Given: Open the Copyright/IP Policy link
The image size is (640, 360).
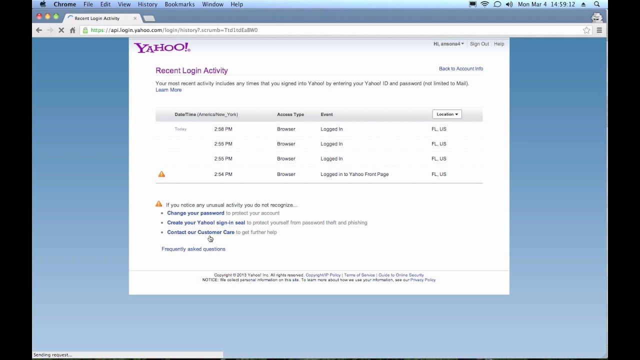Looking at the screenshot, I should tap(323, 275).
